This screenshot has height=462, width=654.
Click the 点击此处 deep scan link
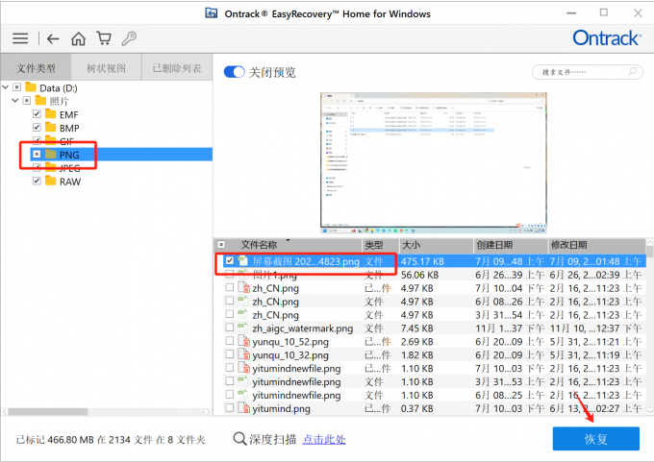pyautogui.click(x=324, y=439)
